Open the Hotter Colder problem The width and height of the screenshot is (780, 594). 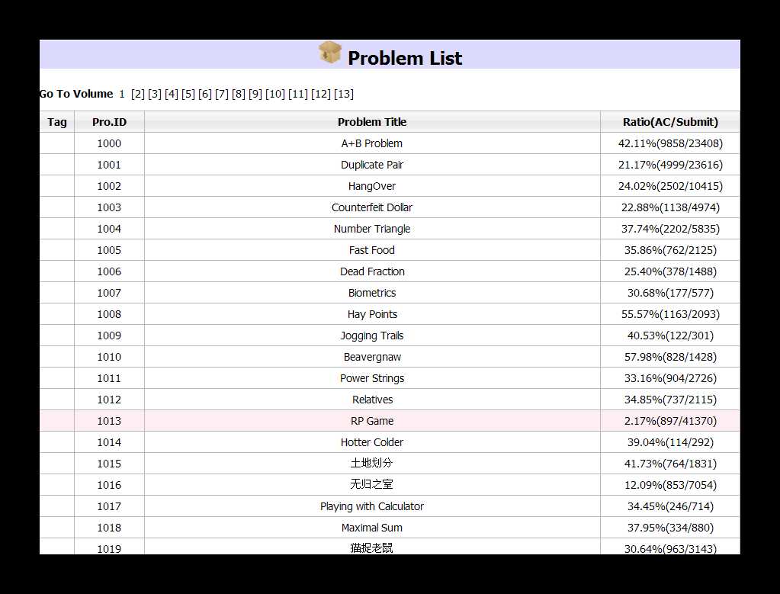[x=372, y=443]
